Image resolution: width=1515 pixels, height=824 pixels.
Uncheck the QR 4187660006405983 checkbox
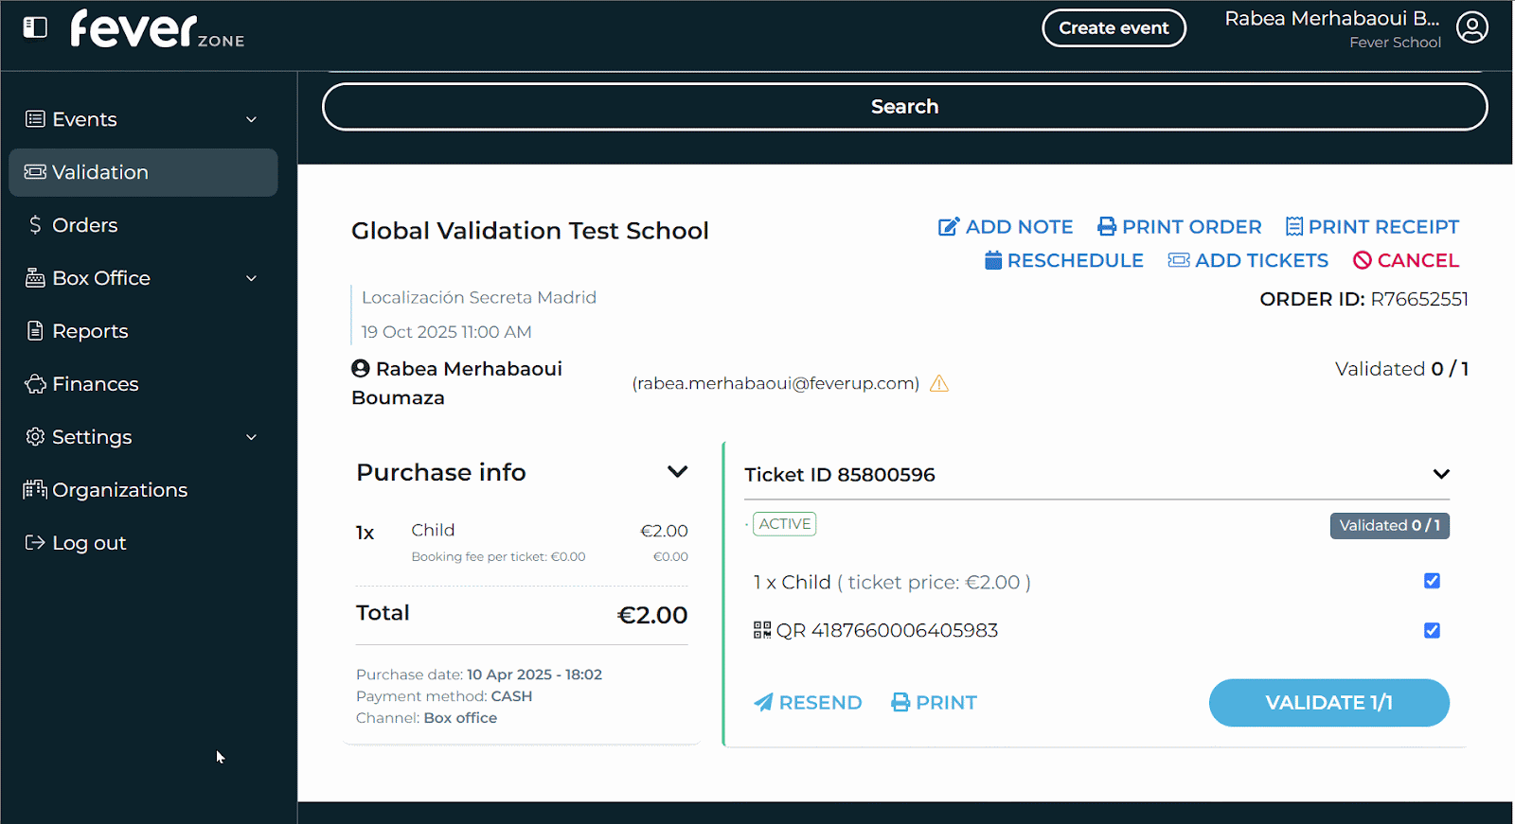coord(1432,630)
